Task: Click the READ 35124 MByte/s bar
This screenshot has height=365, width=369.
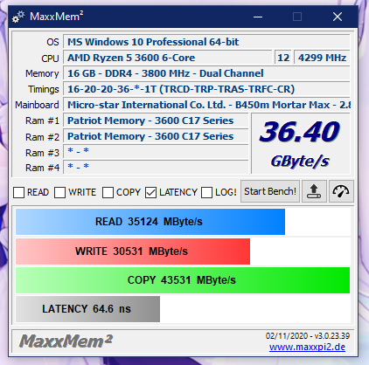Action: pyautogui.click(x=150, y=222)
